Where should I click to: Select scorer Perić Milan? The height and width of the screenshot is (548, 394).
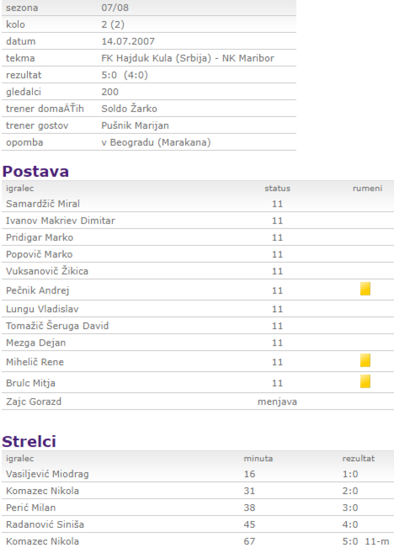click(x=31, y=507)
